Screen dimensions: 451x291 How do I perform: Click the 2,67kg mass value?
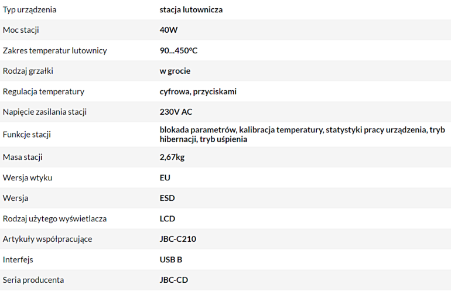(173, 157)
